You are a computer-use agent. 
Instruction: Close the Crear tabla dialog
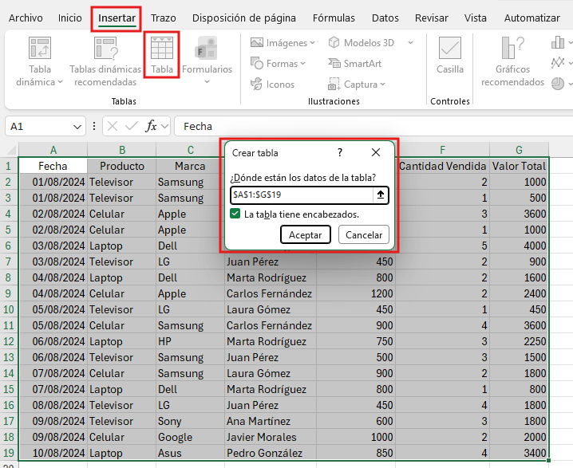(376, 152)
